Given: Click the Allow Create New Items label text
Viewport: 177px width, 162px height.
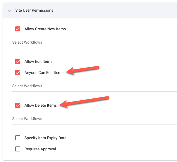Looking at the screenshot, I should coord(45,29).
